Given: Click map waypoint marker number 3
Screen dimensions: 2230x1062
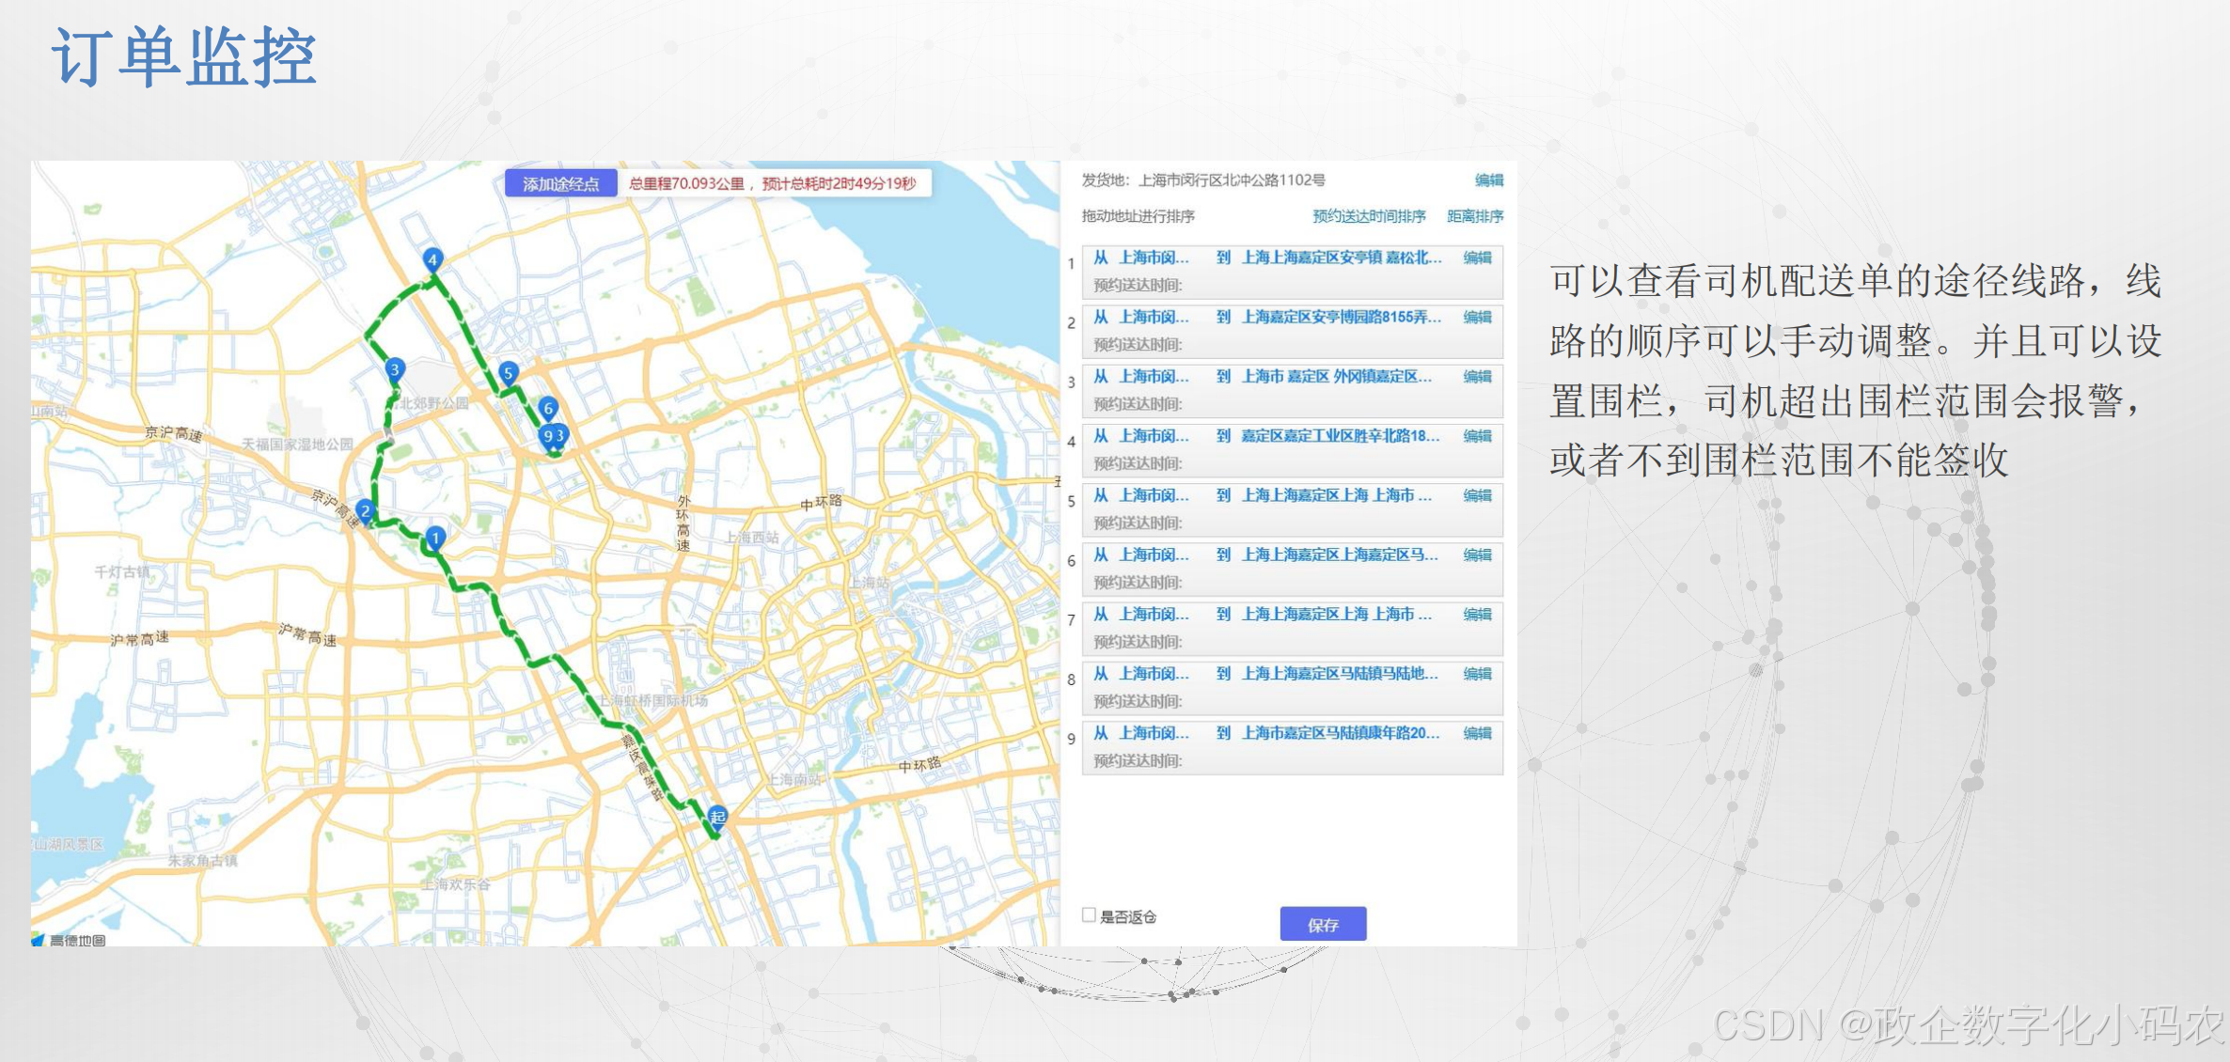Looking at the screenshot, I should point(395,369).
